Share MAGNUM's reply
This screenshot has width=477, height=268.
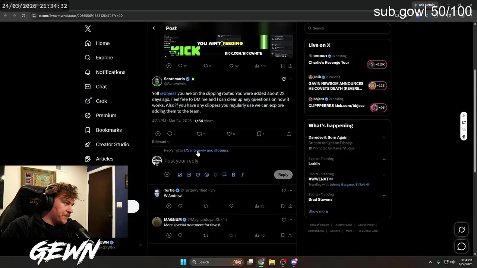[290, 235]
